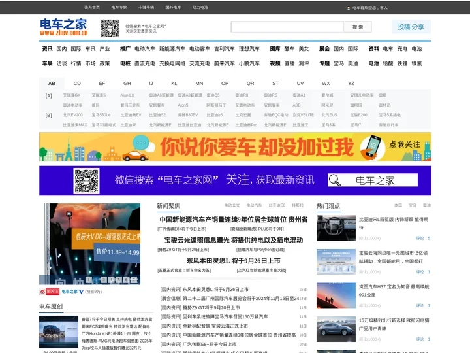Open 图库 navigation category
The image size is (470, 353).
[x=275, y=49]
